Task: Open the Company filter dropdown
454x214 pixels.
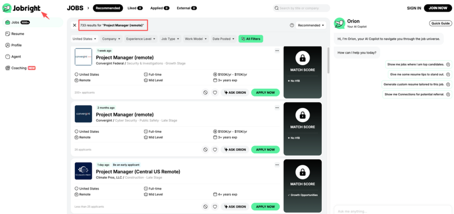Action: [x=111, y=39]
